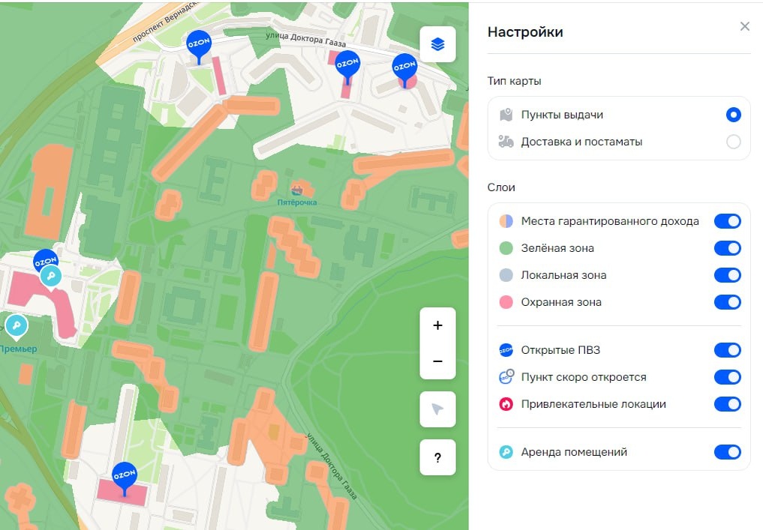The width and height of the screenshot is (763, 530).
Task: Click the Пункт скоро откроется legend icon
Action: (506, 377)
